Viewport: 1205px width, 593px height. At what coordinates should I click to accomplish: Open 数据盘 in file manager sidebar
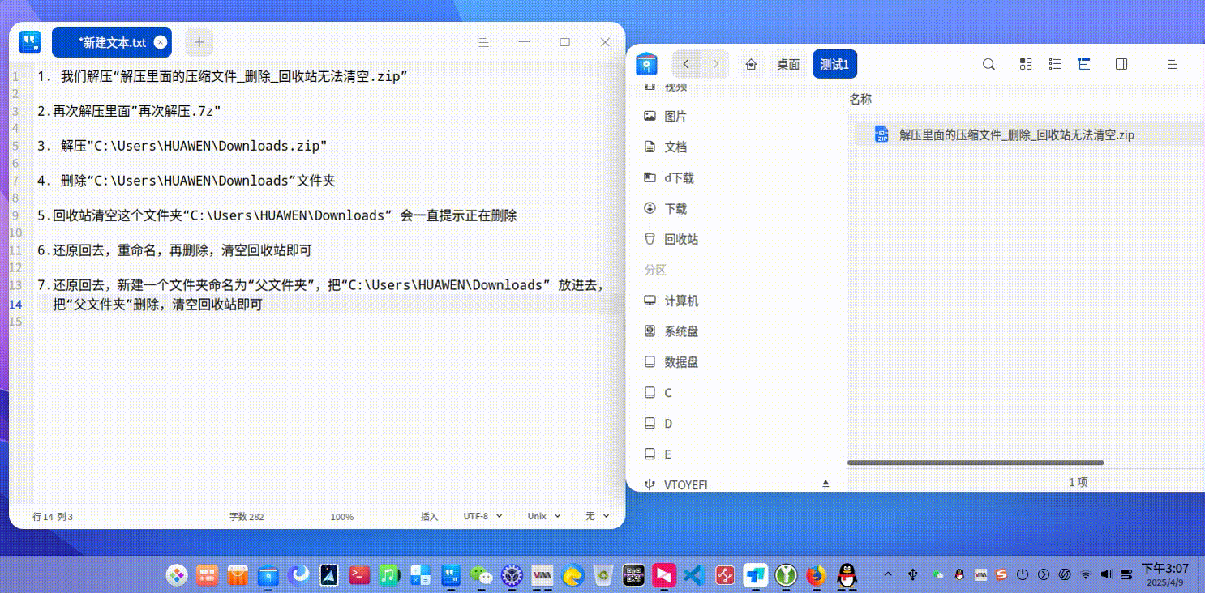681,362
